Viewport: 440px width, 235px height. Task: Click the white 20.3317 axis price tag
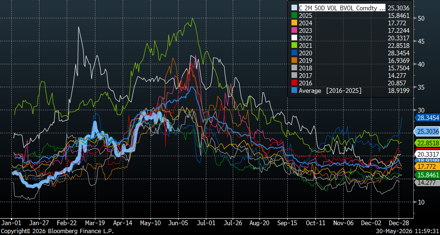(x=427, y=154)
